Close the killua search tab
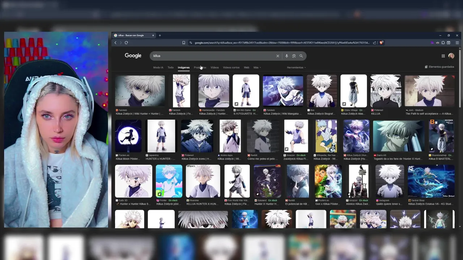 point(153,35)
